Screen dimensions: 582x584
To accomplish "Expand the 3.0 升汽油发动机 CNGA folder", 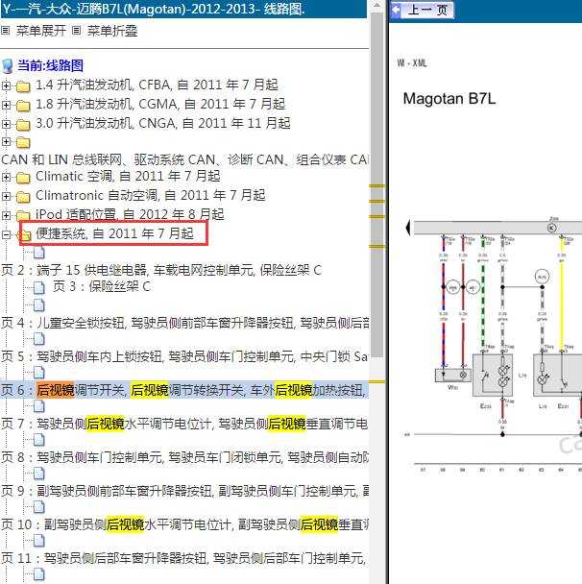I will coord(6,124).
